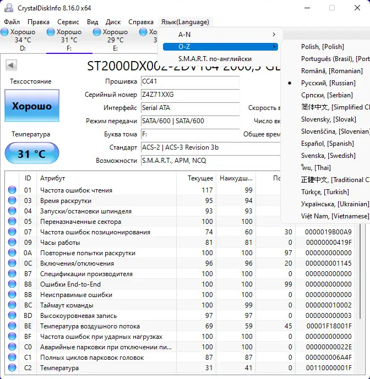
Task: Click status orb of attribute BE row
Action: pos(12,326)
